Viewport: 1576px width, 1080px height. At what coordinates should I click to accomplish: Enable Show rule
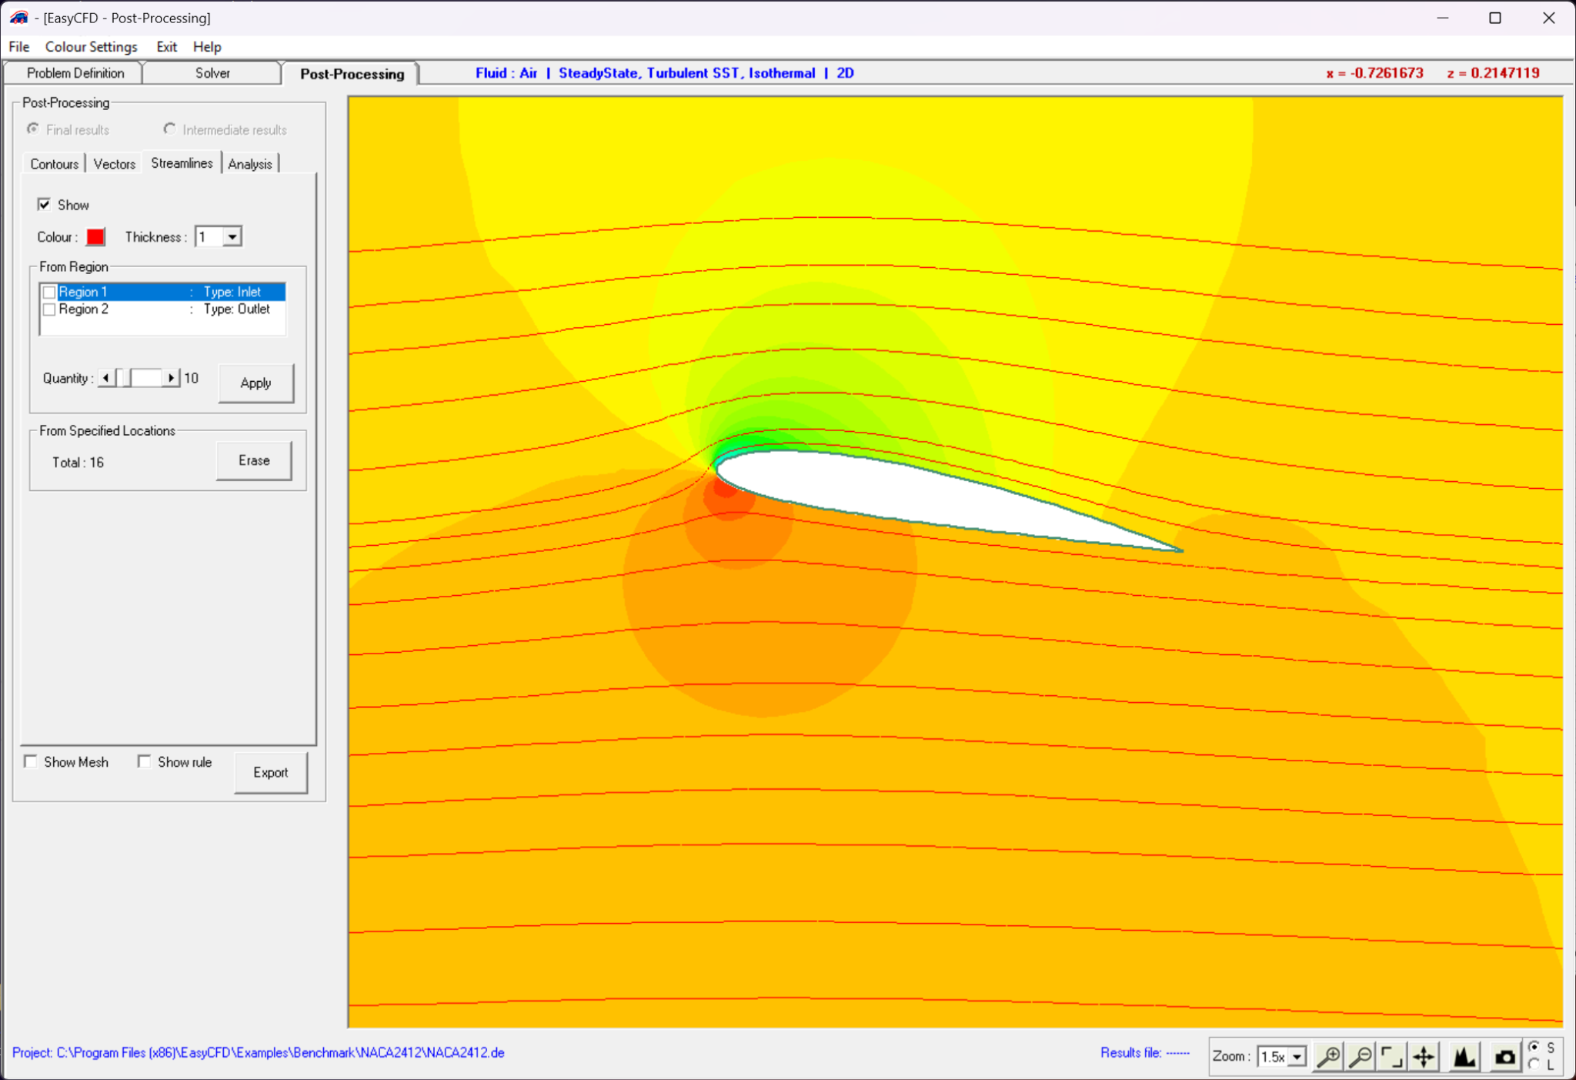click(144, 761)
